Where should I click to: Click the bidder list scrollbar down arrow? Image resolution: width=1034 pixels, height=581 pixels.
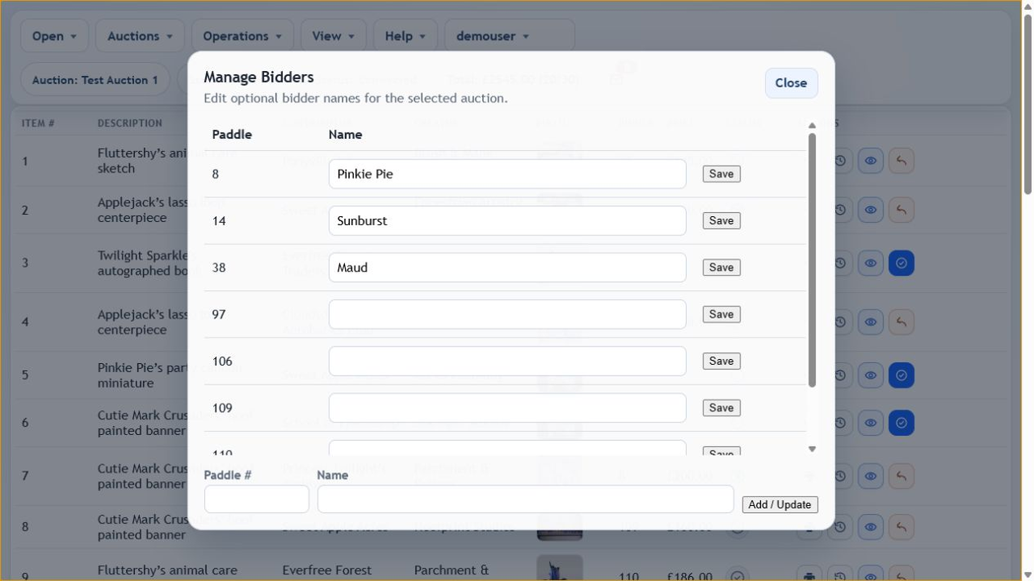pyautogui.click(x=812, y=449)
